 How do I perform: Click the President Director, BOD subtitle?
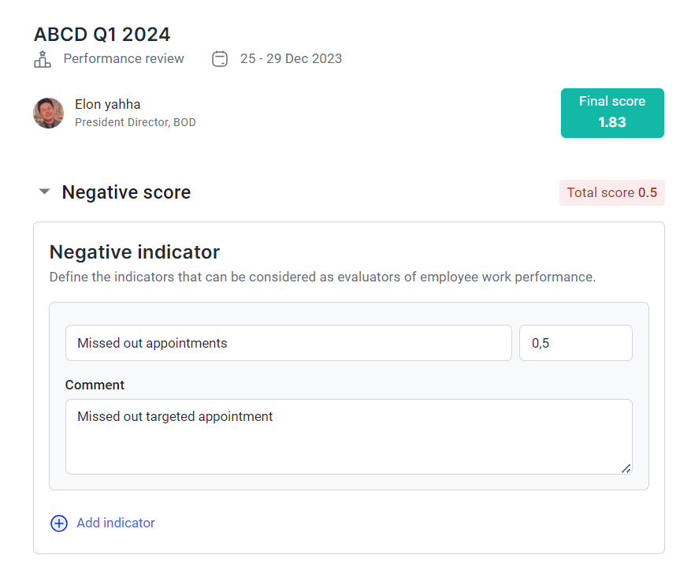pyautogui.click(x=136, y=122)
